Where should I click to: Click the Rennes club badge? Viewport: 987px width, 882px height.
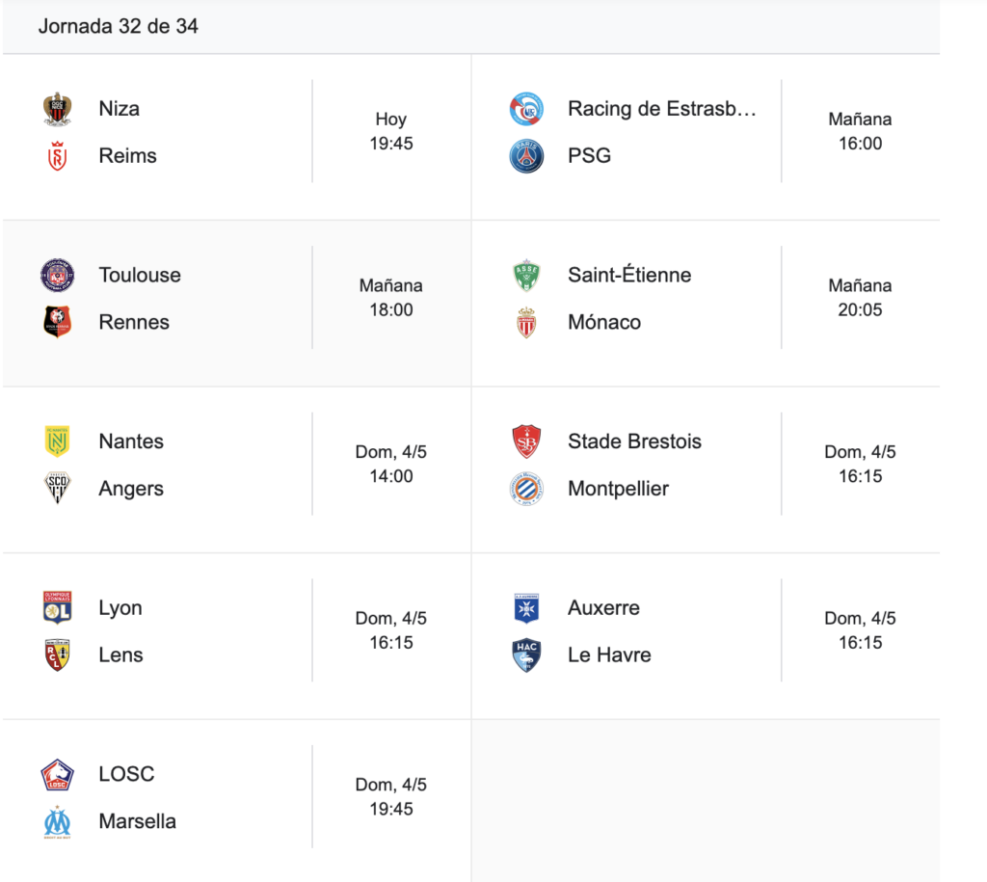click(x=57, y=322)
